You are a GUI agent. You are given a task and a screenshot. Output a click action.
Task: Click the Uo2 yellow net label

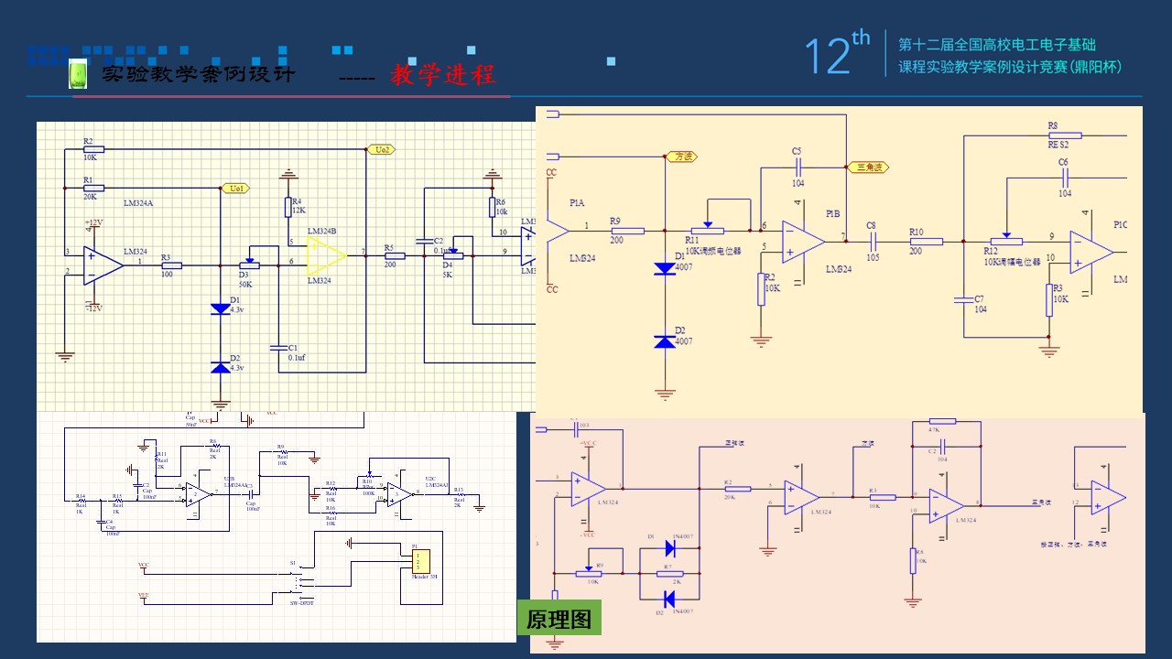pos(380,149)
